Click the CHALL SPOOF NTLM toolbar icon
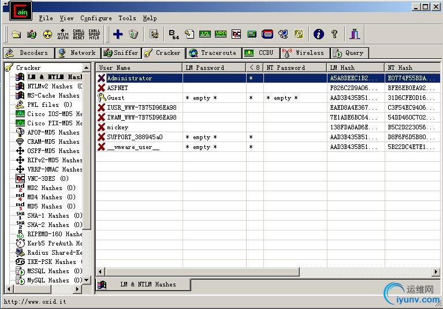The height and width of the screenshot is (309, 443). [94, 35]
